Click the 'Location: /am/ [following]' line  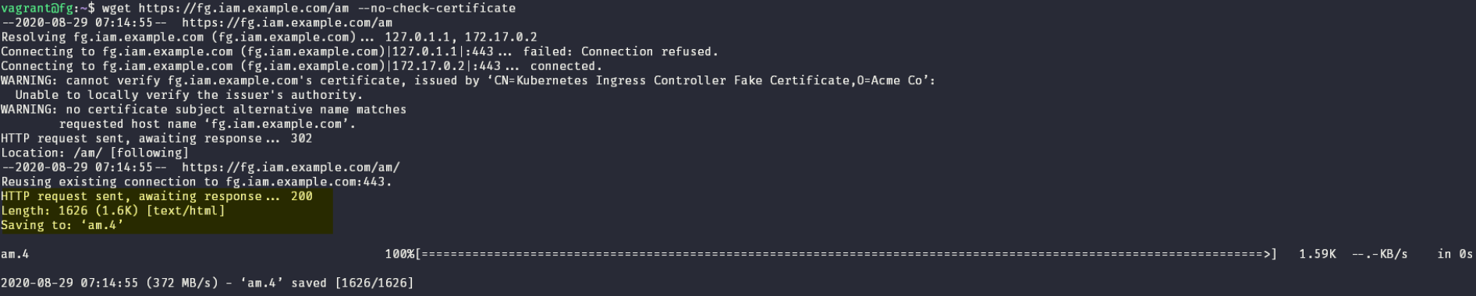pos(94,153)
